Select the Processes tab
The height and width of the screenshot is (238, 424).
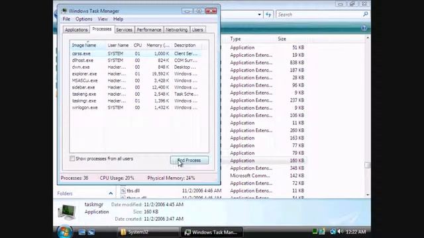[x=101, y=29]
